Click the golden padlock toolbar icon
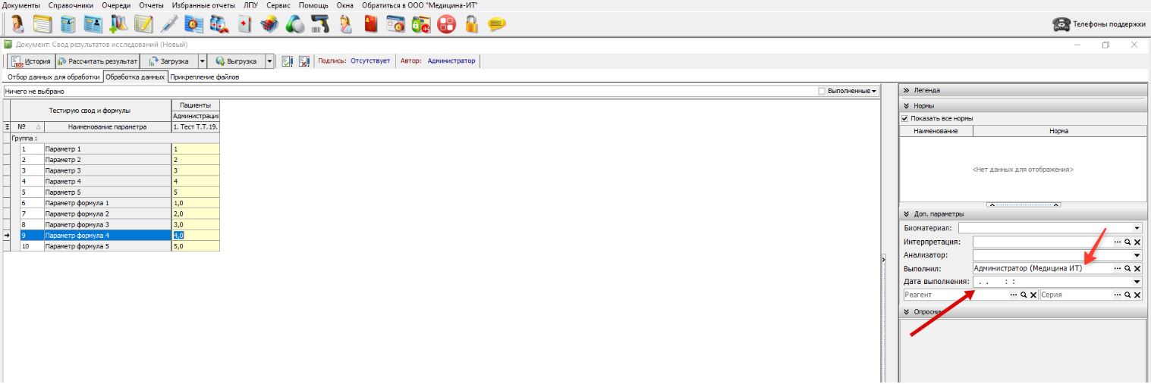Viewport: 1151px width, 384px height. pyautogui.click(x=471, y=24)
